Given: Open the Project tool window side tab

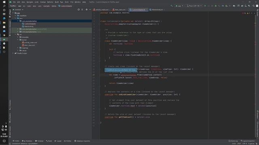Looking at the screenshot, I should (x=10, y=13).
